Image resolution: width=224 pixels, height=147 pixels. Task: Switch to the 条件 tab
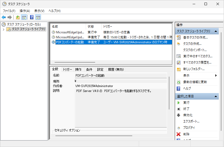(89, 70)
